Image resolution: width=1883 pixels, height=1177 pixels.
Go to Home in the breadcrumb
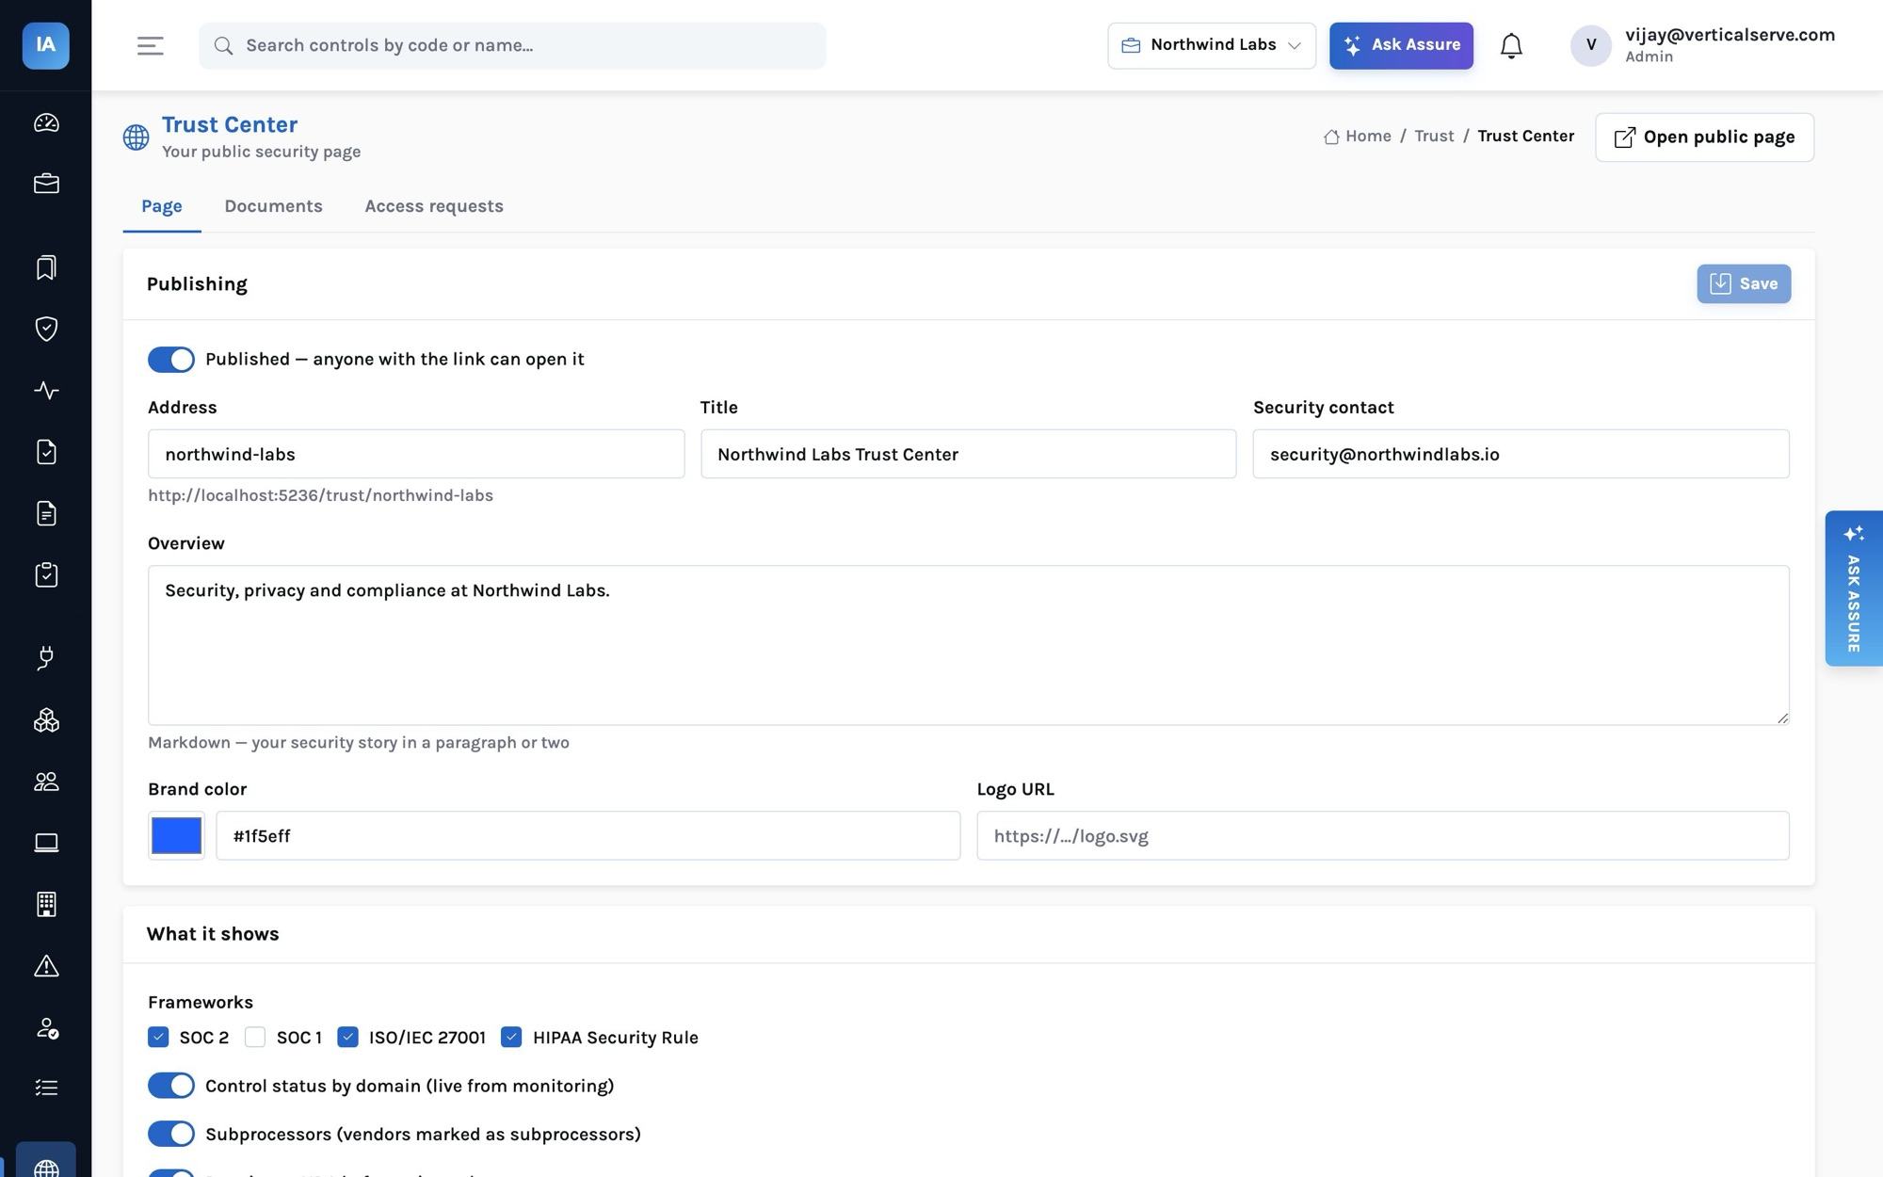[1357, 137]
